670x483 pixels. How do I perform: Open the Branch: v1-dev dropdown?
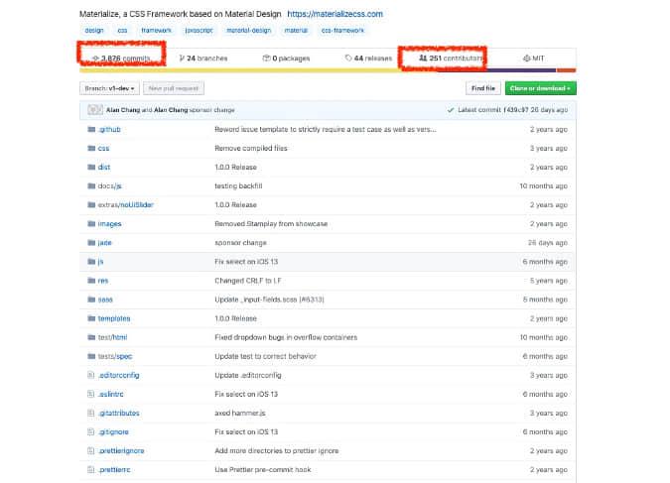[111, 88]
